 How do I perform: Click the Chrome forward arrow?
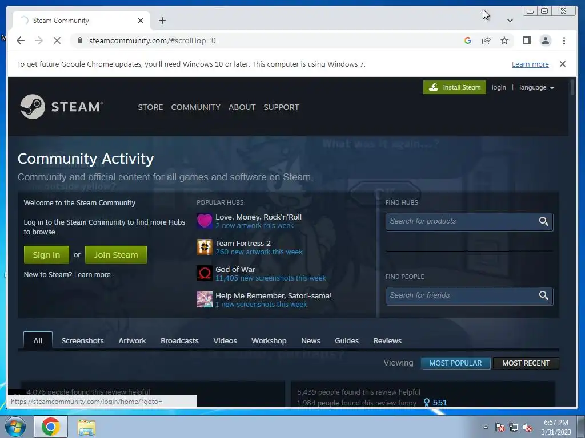(x=39, y=40)
